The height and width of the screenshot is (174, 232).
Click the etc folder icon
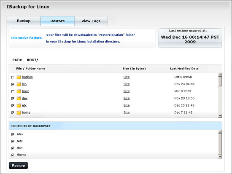coord(19,105)
